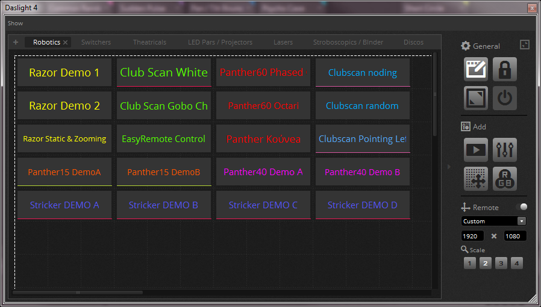This screenshot has width=541, height=307.
Task: Set scale to 4
Action: click(x=517, y=263)
